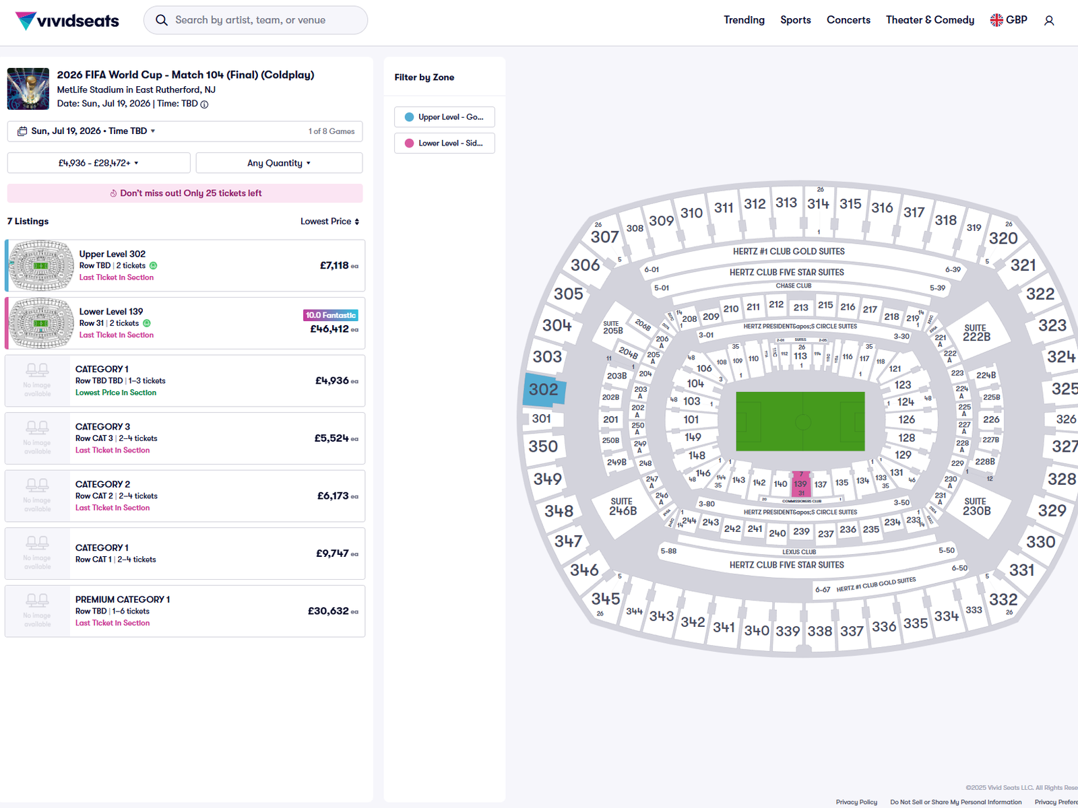Click the timer icon in the tickets-left banner
This screenshot has height=808, width=1078.
pyautogui.click(x=113, y=193)
